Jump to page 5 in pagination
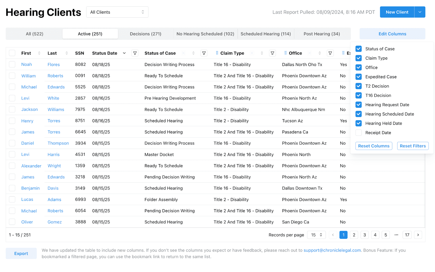The width and height of the screenshot is (435, 272). coord(386,235)
